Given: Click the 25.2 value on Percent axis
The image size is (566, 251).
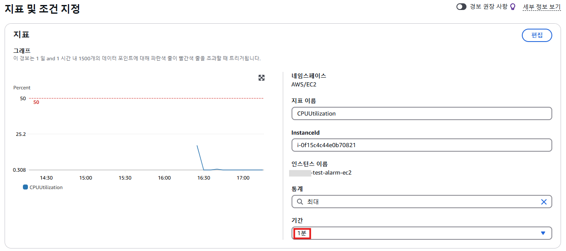Looking at the screenshot, I should (x=20, y=134).
